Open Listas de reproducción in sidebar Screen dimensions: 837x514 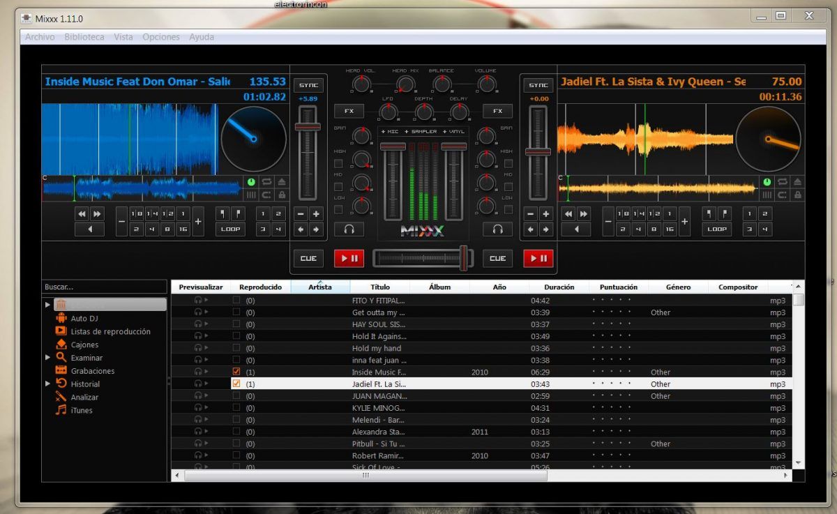click(x=110, y=331)
